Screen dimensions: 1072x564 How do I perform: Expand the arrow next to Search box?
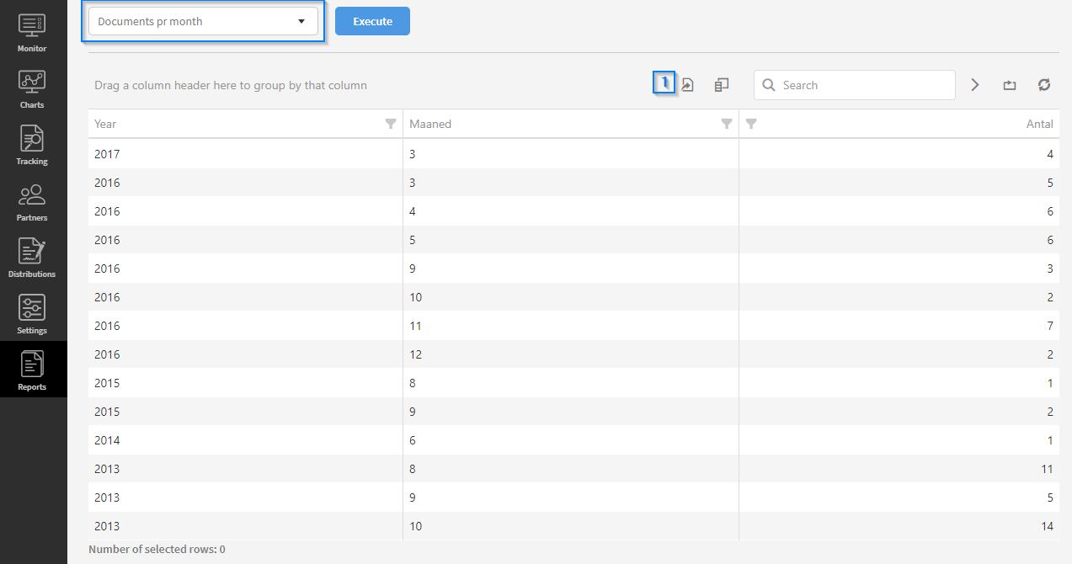click(x=975, y=85)
